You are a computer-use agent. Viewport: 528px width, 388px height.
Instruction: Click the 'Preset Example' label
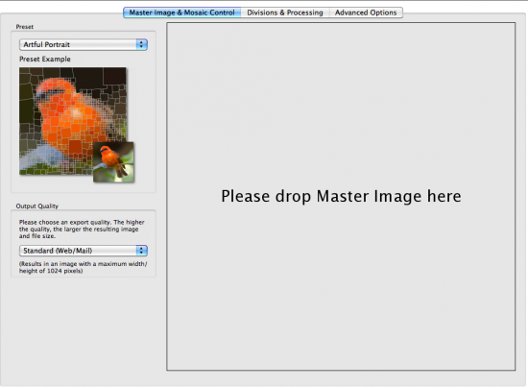click(45, 59)
